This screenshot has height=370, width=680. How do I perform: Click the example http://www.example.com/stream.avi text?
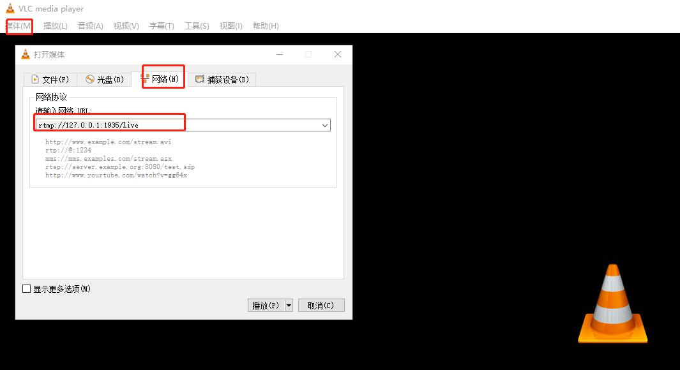[x=108, y=142]
